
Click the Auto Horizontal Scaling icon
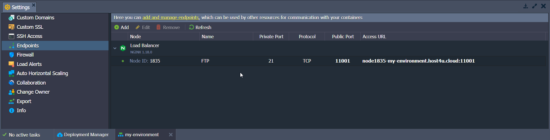[11, 73]
